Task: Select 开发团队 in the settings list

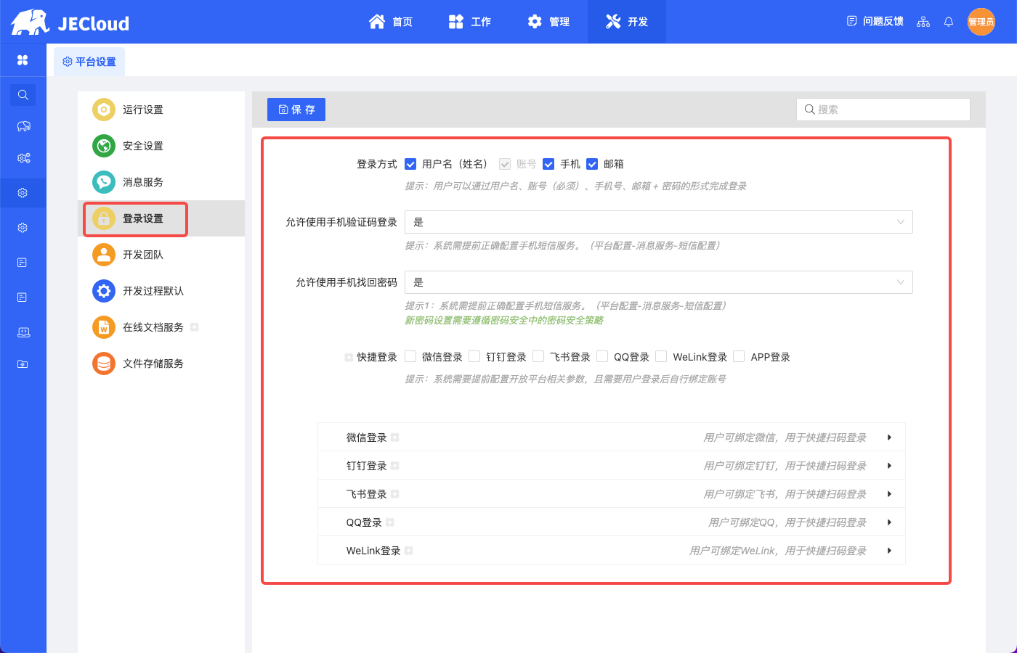Action: click(143, 255)
